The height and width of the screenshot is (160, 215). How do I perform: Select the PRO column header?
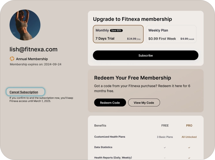click(189, 125)
